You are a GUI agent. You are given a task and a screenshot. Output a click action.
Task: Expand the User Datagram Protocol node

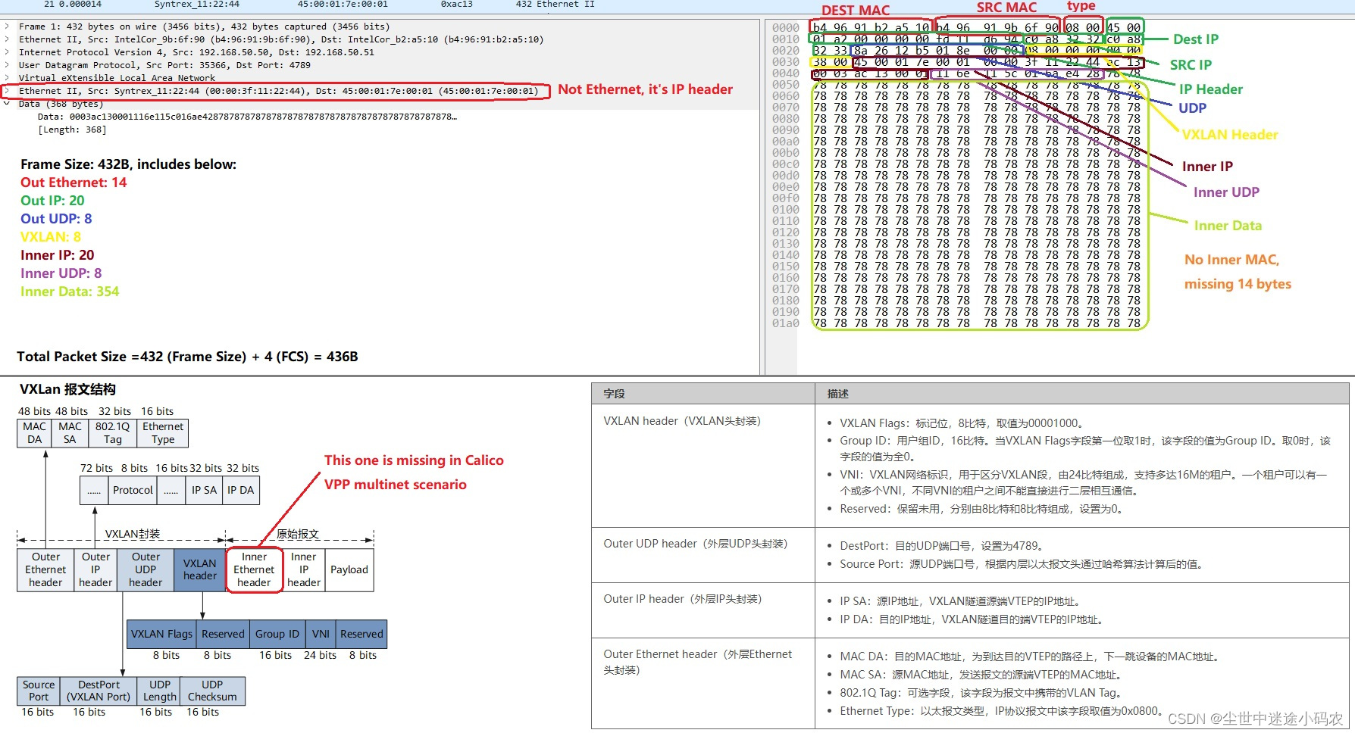(7, 65)
